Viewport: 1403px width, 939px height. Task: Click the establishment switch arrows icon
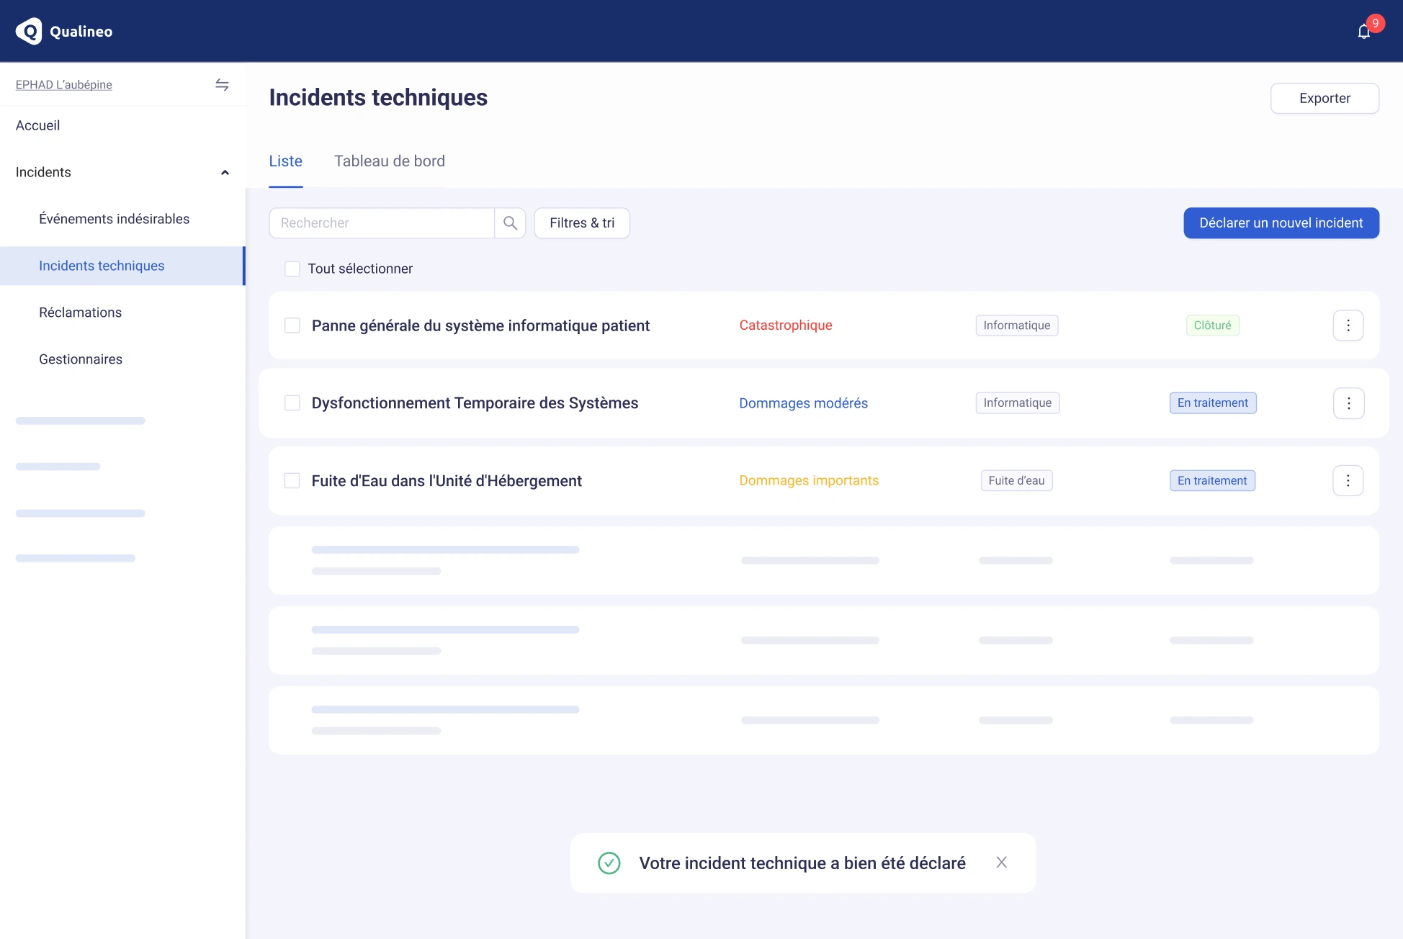[222, 85]
